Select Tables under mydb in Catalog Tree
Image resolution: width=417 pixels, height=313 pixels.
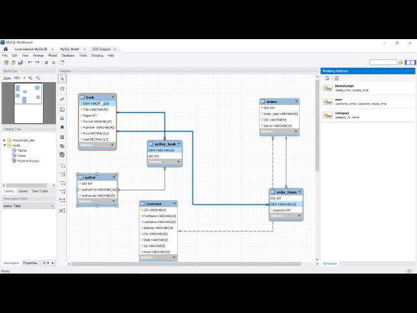point(22,151)
